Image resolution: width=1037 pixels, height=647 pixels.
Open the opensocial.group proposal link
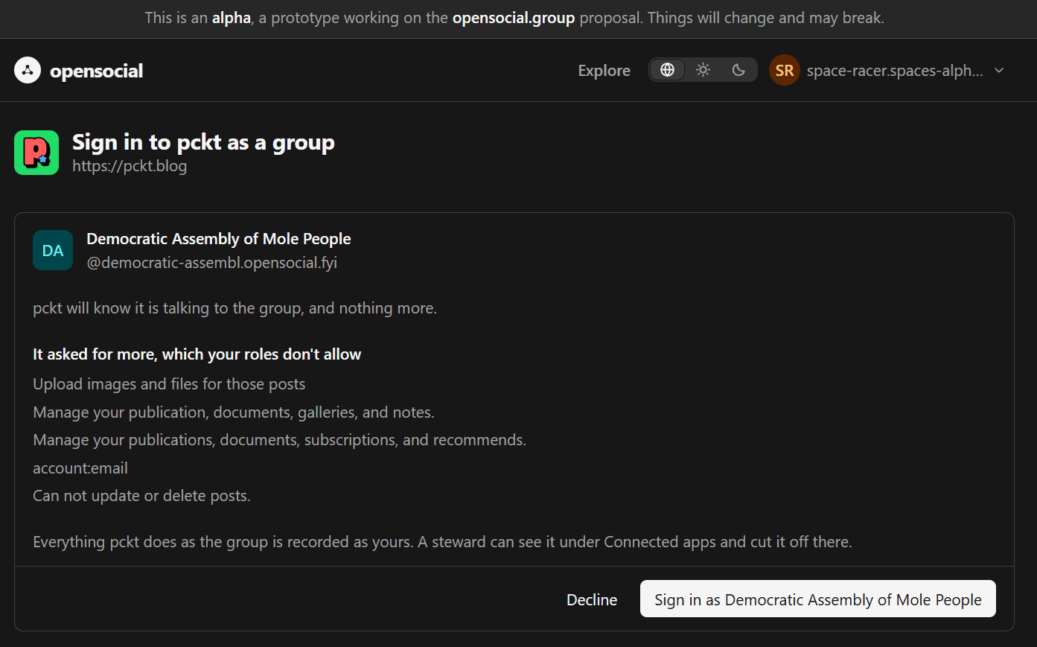tap(514, 18)
